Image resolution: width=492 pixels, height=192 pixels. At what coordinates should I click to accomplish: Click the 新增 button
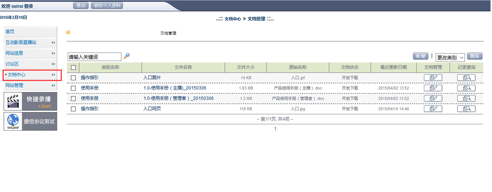421,56
